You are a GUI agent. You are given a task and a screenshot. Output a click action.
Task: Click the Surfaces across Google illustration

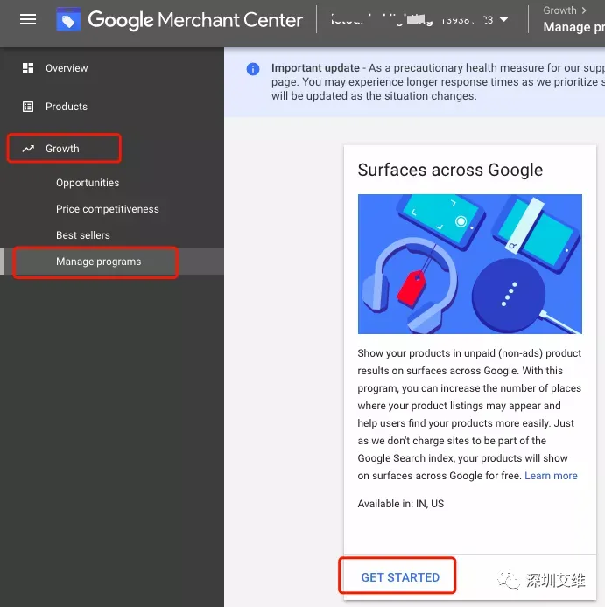[470, 264]
